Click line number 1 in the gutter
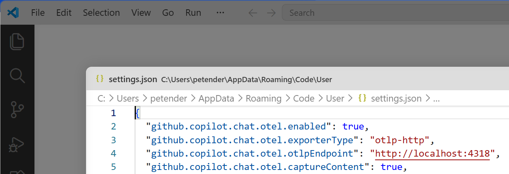 (114, 113)
